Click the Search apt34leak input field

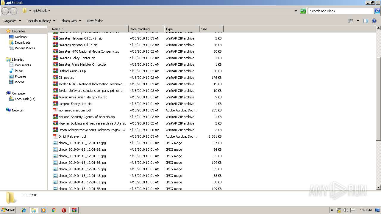pyautogui.click(x=341, y=11)
